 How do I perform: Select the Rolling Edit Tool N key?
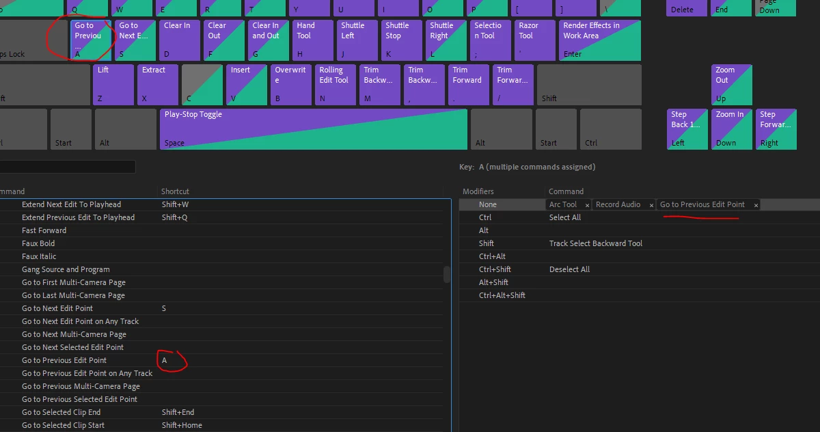tap(336, 85)
